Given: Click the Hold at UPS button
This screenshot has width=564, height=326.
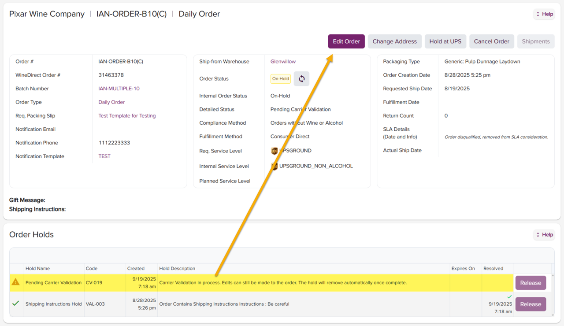Looking at the screenshot, I should 445,41.
